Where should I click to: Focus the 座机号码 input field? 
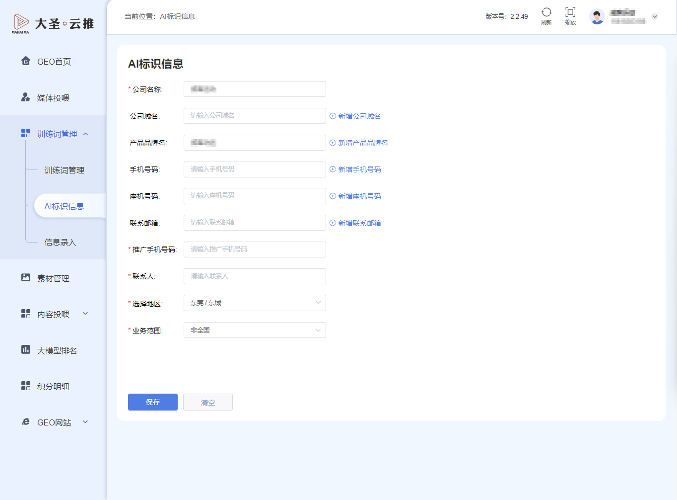pyautogui.click(x=255, y=196)
